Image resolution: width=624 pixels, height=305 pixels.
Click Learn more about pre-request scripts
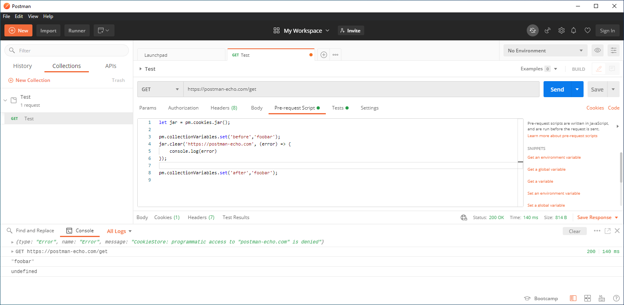coord(562,136)
